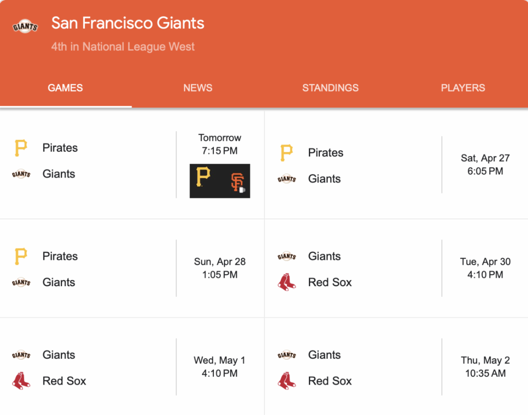Viewport: 528px width, 415px height.
Task: Click the San Francisco Giants title
Action: pyautogui.click(x=128, y=23)
